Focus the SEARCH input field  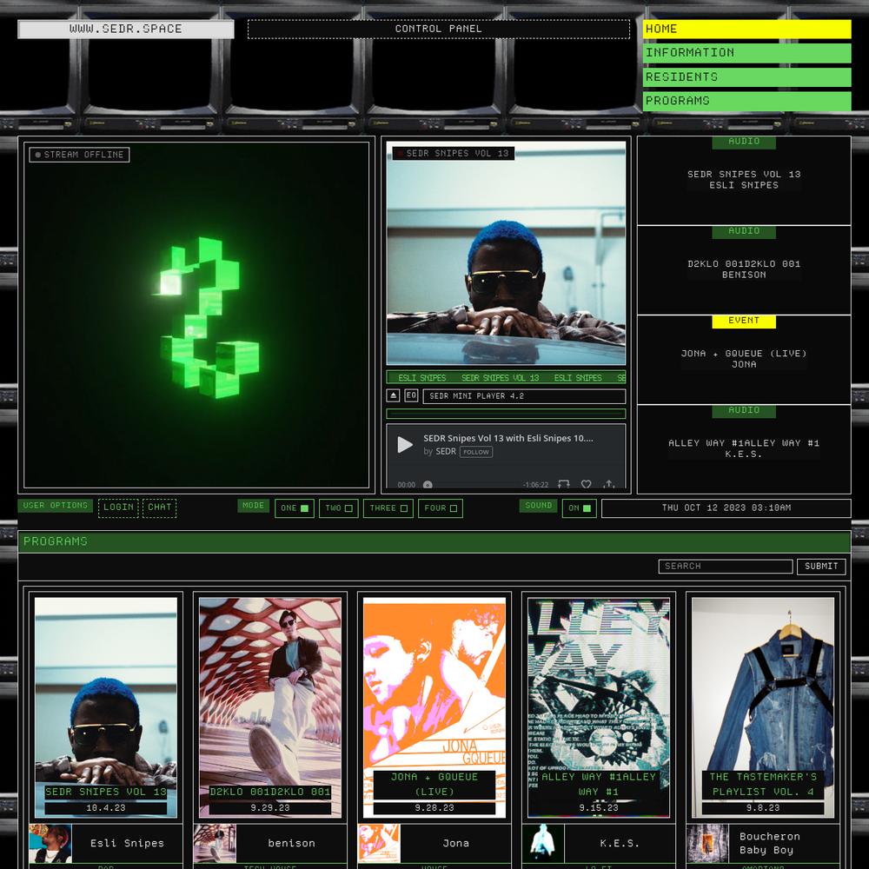(x=726, y=567)
